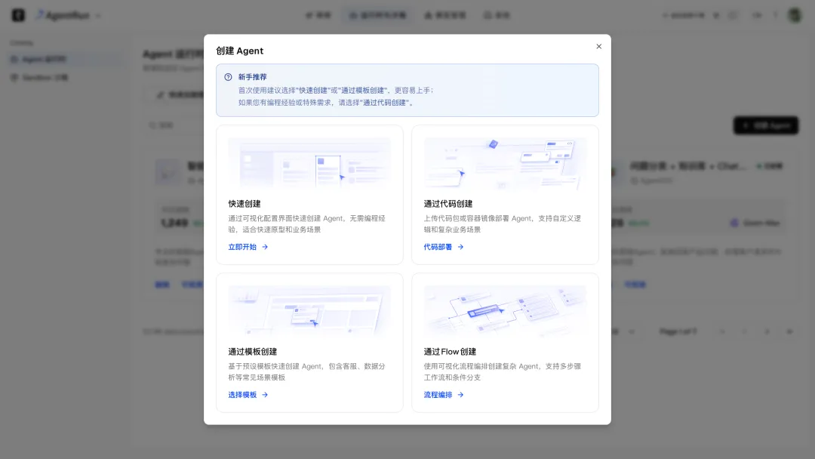Switch to the highlighted 运行时沙箱 nav tab
This screenshot has width=815, height=459.
(377, 14)
